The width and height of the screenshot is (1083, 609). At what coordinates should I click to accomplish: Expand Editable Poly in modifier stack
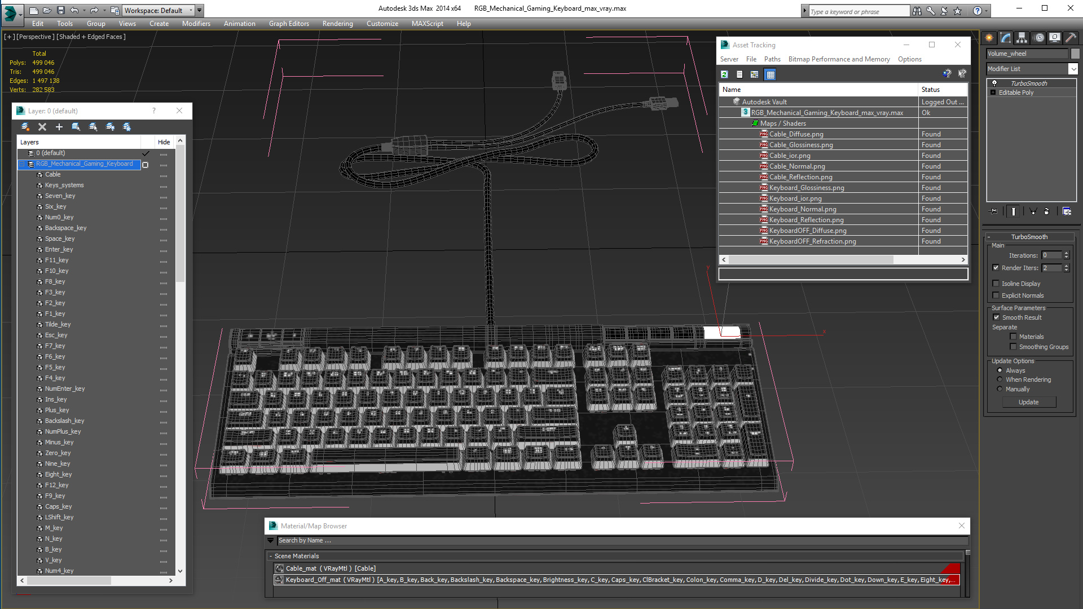click(x=993, y=92)
